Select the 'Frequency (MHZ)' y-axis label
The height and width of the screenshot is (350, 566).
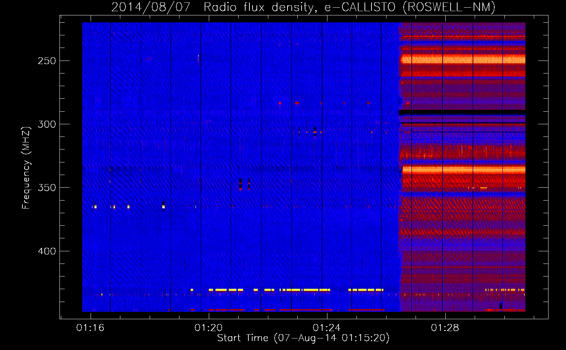tap(26, 168)
